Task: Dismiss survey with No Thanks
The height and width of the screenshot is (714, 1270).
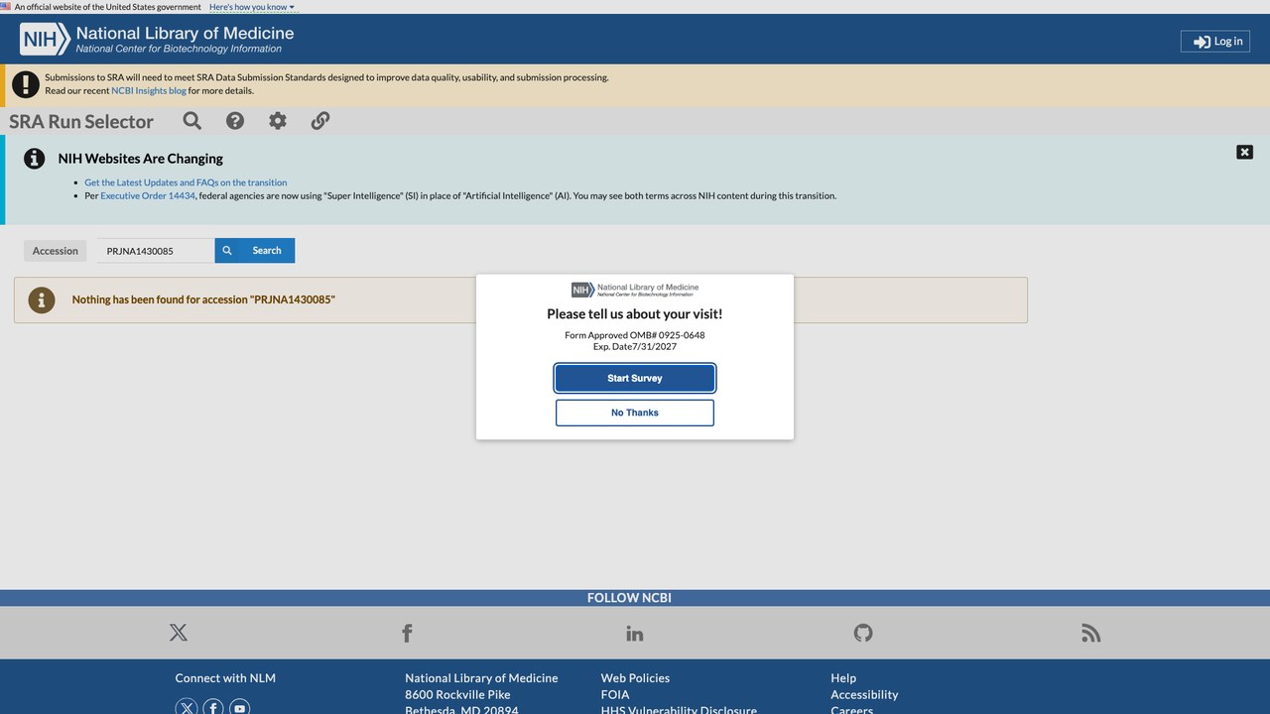Action: pos(635,413)
